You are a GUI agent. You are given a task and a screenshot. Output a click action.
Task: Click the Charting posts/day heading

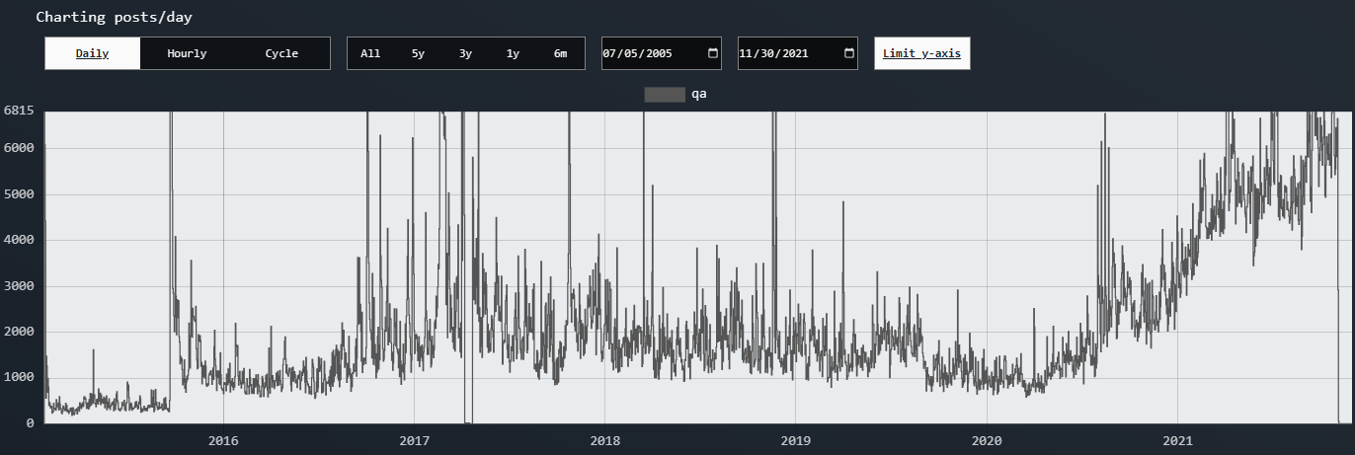(x=115, y=17)
